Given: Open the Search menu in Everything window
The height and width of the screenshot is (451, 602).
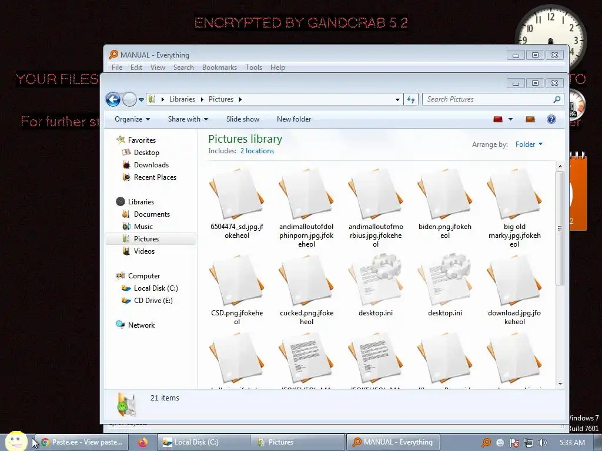Looking at the screenshot, I should click(x=183, y=68).
